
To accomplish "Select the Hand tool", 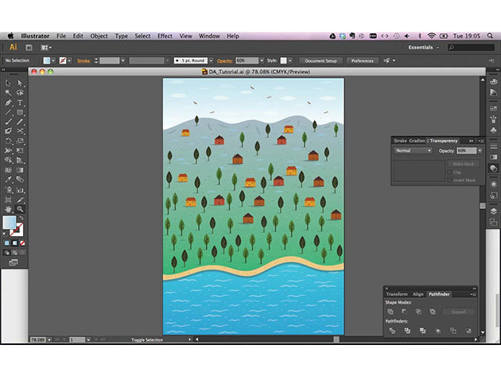I will tap(8, 209).
